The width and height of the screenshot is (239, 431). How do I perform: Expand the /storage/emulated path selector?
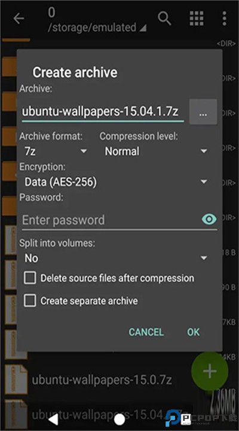coord(97,28)
